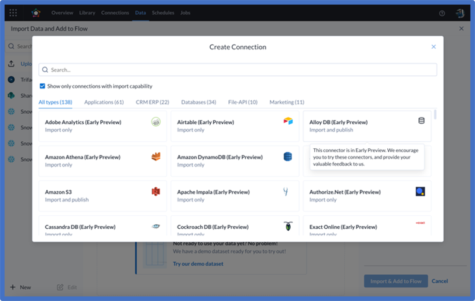Click the Apache Impala logo icon

pyautogui.click(x=286, y=191)
